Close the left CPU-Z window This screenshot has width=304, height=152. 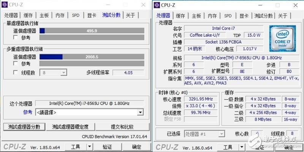point(143,5)
